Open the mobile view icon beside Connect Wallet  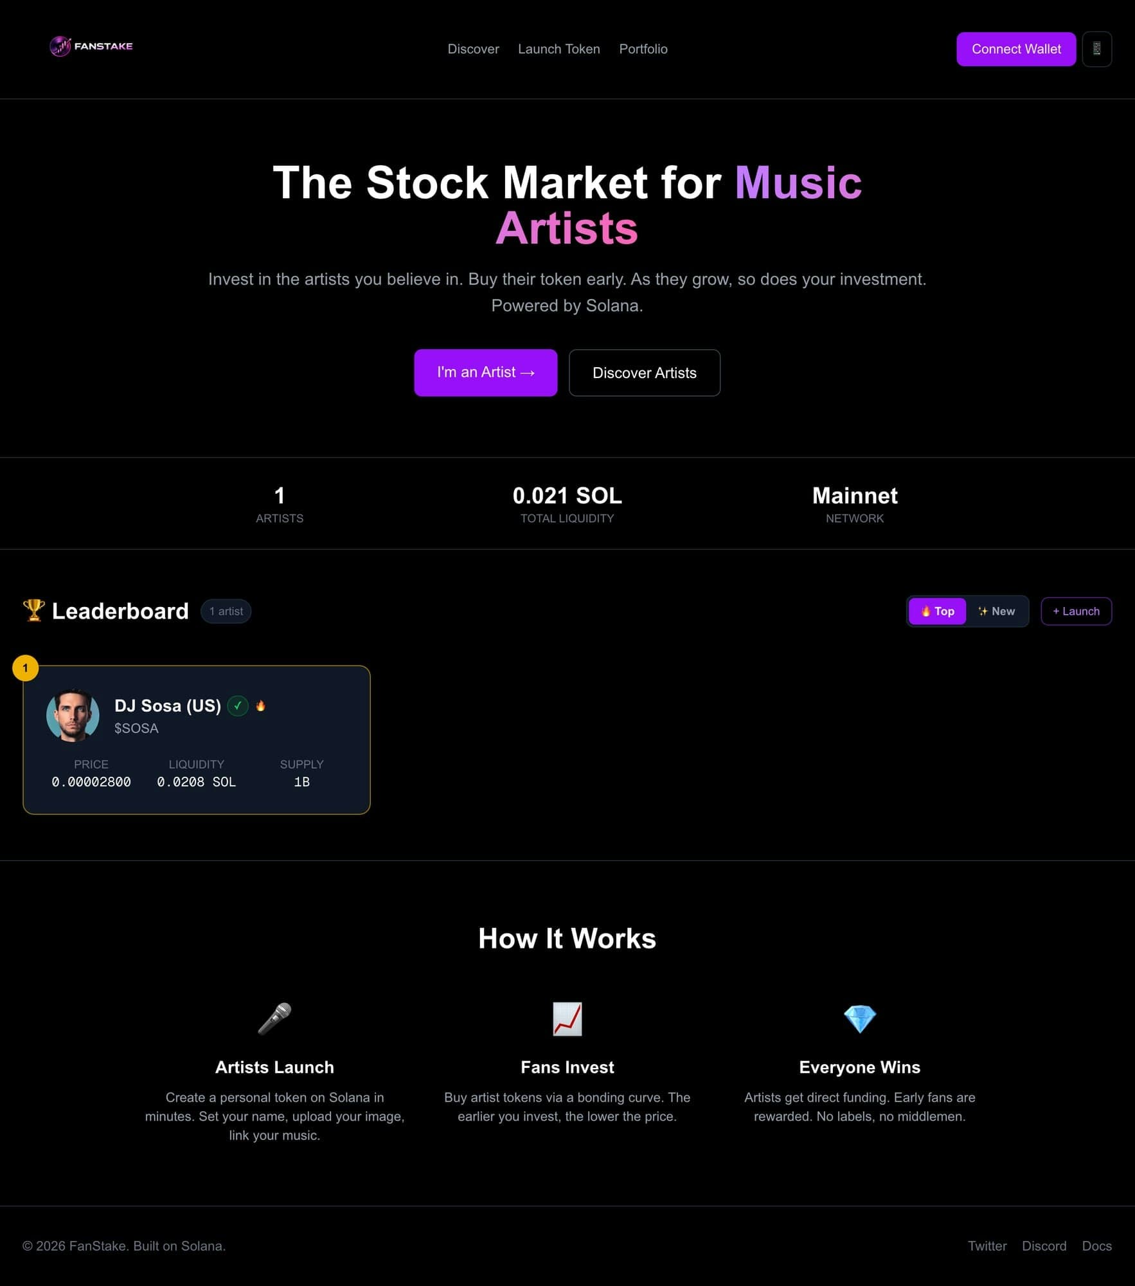tap(1097, 49)
